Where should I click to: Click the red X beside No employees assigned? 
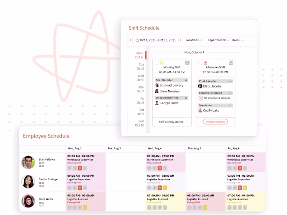pyautogui.click(x=201, y=98)
